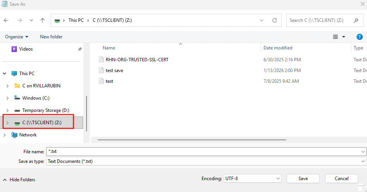
Task: Open the Recent locations chevron
Action: (31, 20)
